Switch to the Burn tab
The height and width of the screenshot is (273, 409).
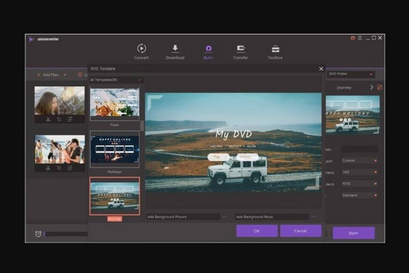[x=208, y=52]
